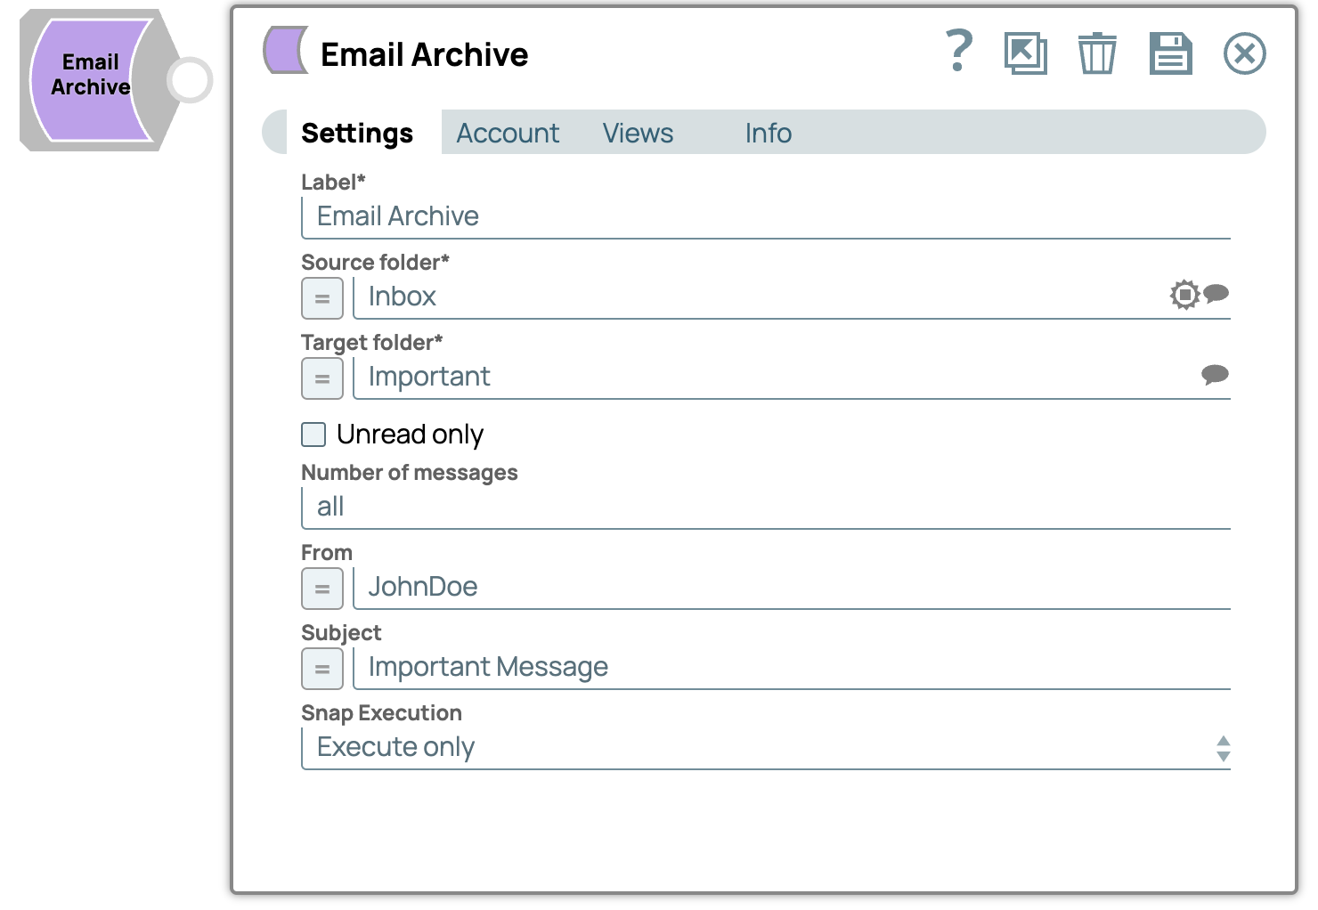Viewport: 1318px width, 910px height.
Task: Click the speech bubble icon in Source folder
Action: pos(1216,293)
